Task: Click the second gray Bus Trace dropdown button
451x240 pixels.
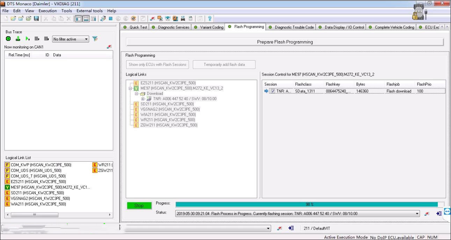Action: 46,39
